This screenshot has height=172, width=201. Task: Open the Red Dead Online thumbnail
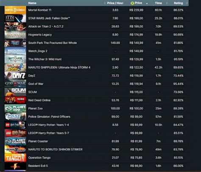(15, 100)
